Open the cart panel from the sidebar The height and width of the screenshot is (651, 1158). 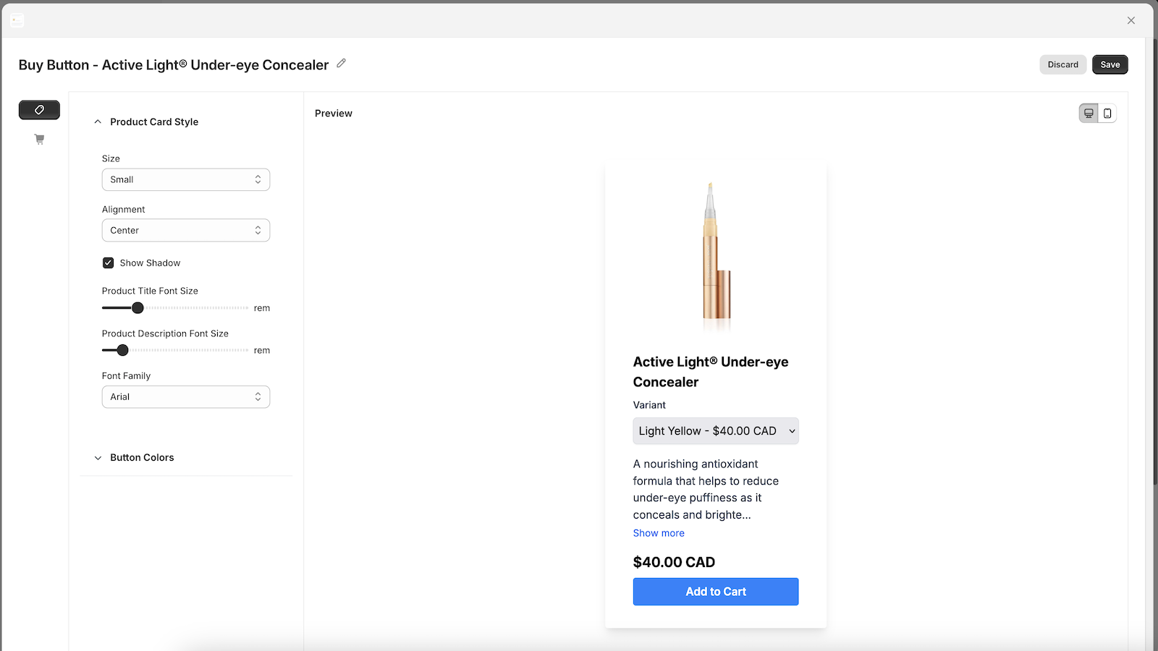pyautogui.click(x=39, y=139)
